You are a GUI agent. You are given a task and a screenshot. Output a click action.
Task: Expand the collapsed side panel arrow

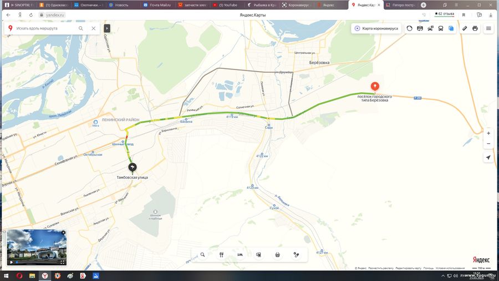click(107, 28)
